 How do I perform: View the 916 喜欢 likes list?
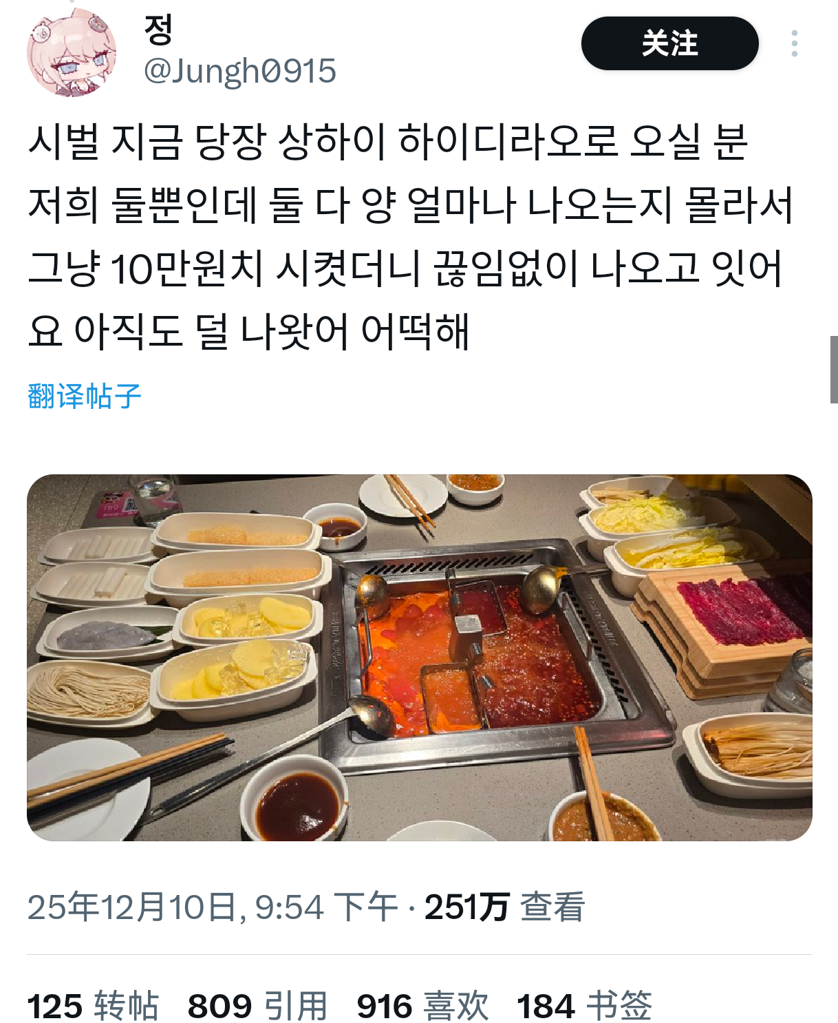click(x=422, y=1006)
